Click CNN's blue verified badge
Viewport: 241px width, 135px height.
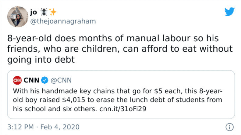(45, 80)
